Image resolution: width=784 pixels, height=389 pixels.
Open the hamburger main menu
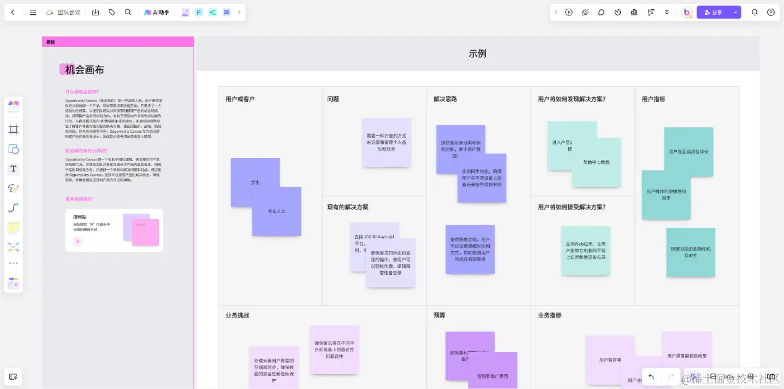coord(33,12)
